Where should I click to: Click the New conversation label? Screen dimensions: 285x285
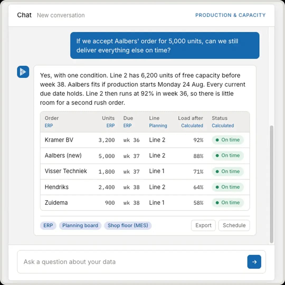coord(61,15)
